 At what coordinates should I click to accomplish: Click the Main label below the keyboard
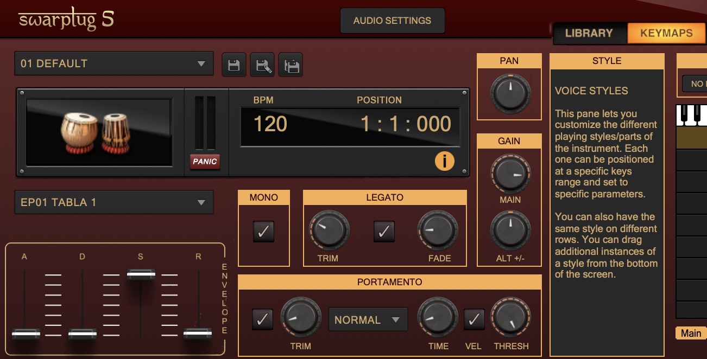pyautogui.click(x=691, y=333)
